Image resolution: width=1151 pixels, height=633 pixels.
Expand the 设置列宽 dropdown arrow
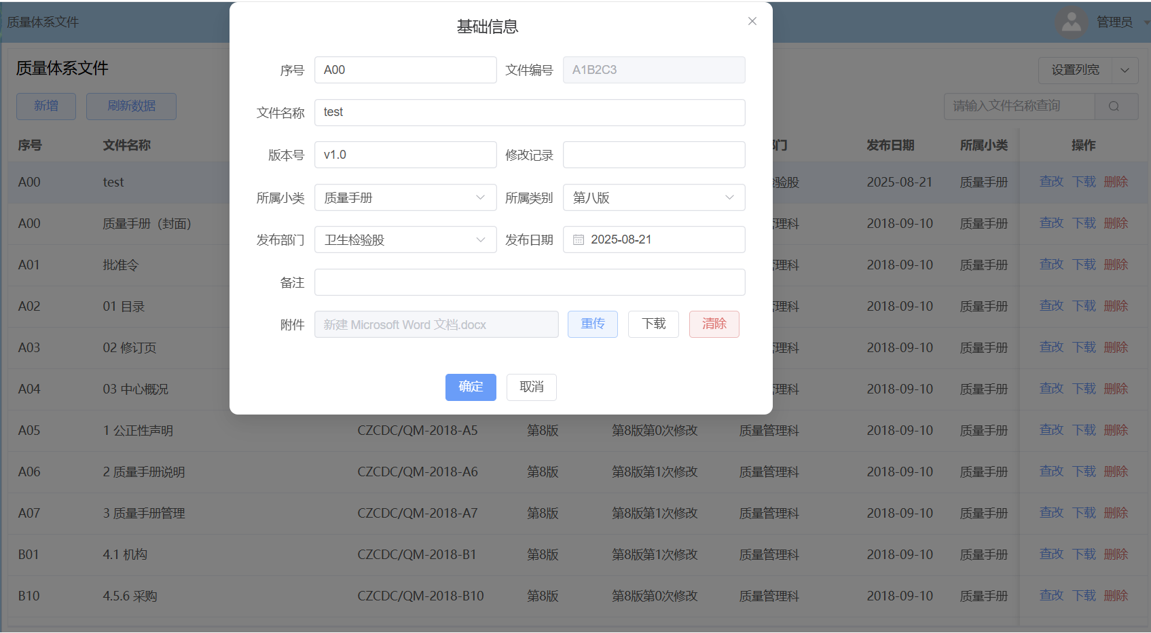click(x=1125, y=70)
